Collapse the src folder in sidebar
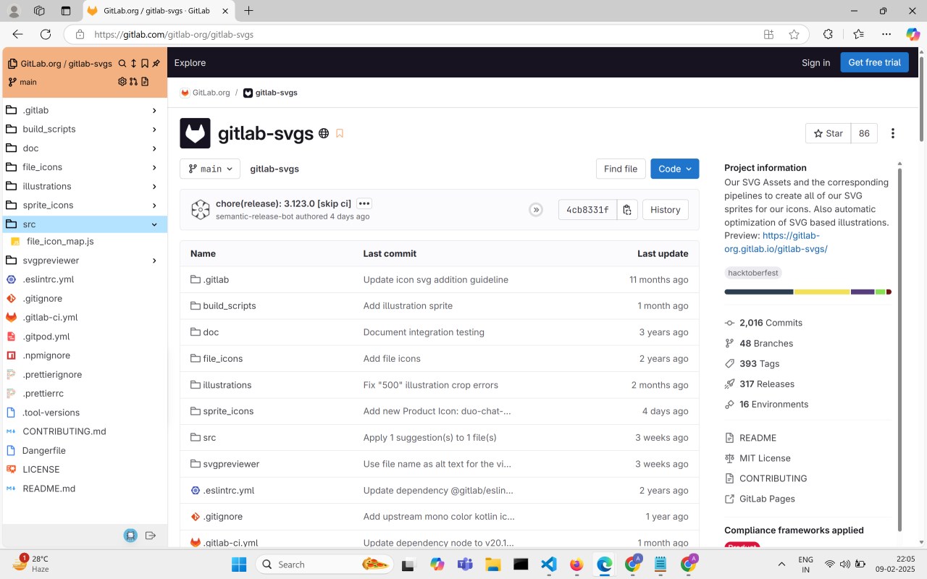This screenshot has width=927, height=579. 154,224
